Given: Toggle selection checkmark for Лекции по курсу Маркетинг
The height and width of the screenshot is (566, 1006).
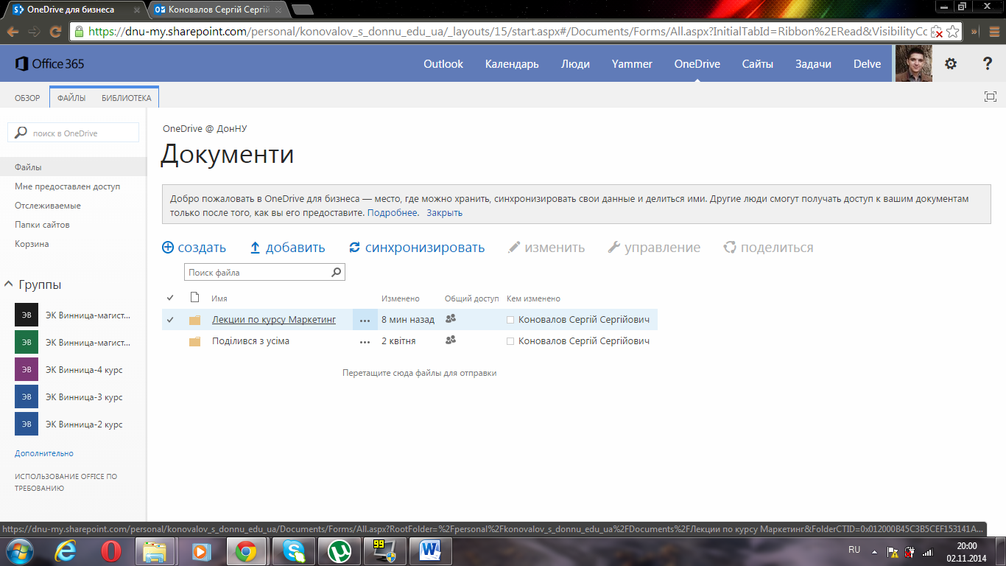Looking at the screenshot, I should point(170,320).
